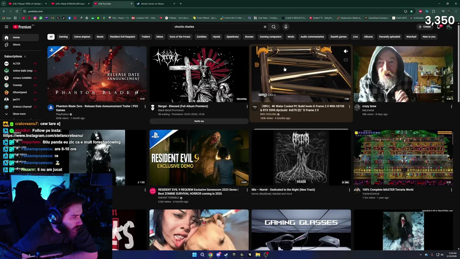Click the YouTube Premium logo
The image size is (460, 259).
22,27
